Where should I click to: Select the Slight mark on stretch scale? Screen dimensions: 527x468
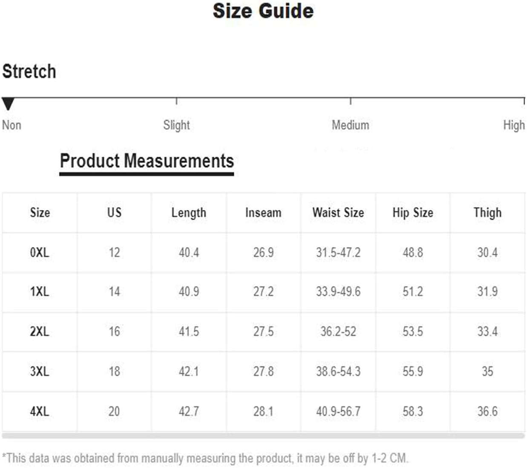[176, 125]
